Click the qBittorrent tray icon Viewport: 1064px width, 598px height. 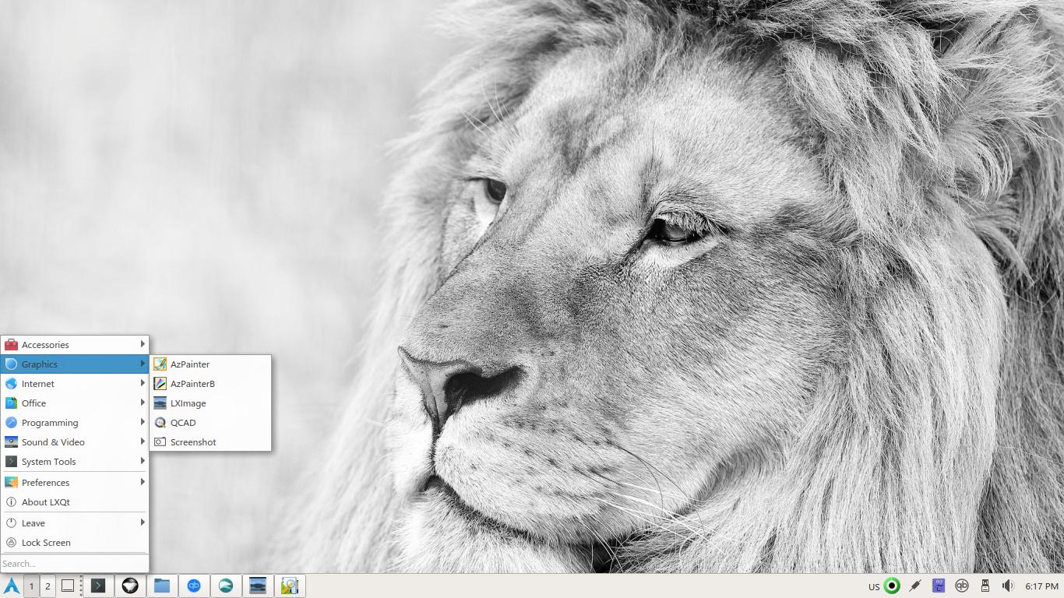(x=962, y=586)
